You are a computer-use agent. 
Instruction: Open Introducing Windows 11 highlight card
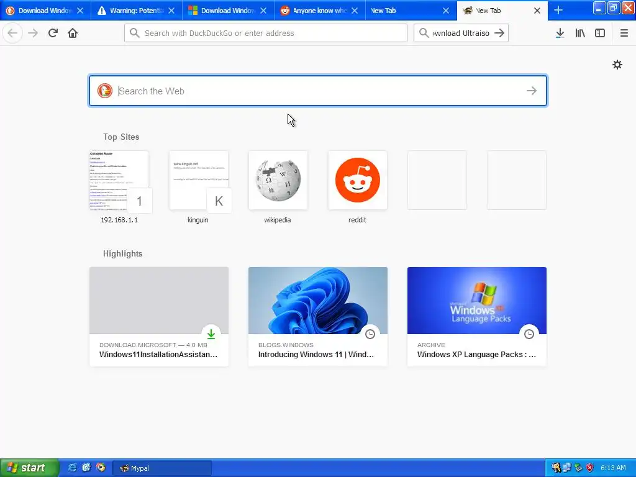pos(318,316)
